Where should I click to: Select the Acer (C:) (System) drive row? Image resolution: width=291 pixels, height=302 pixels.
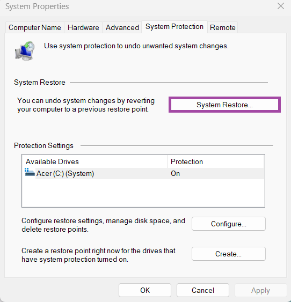pyautogui.click(x=143, y=174)
